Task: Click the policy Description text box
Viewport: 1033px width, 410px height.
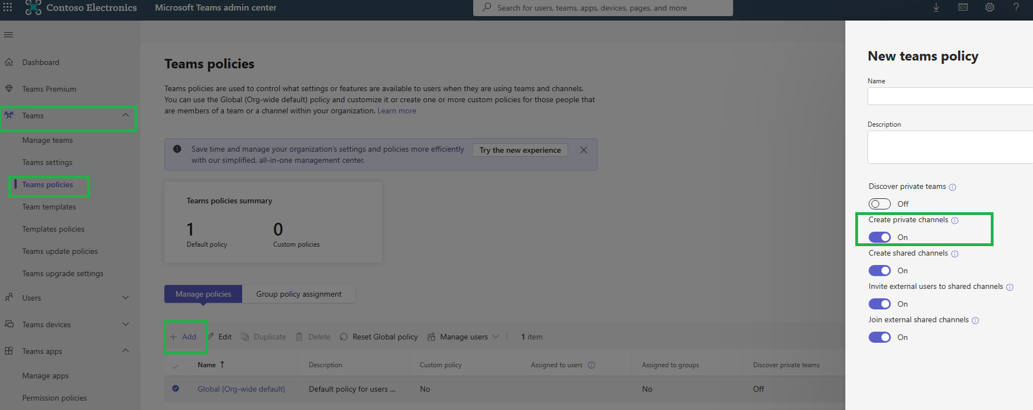Action: click(x=950, y=147)
